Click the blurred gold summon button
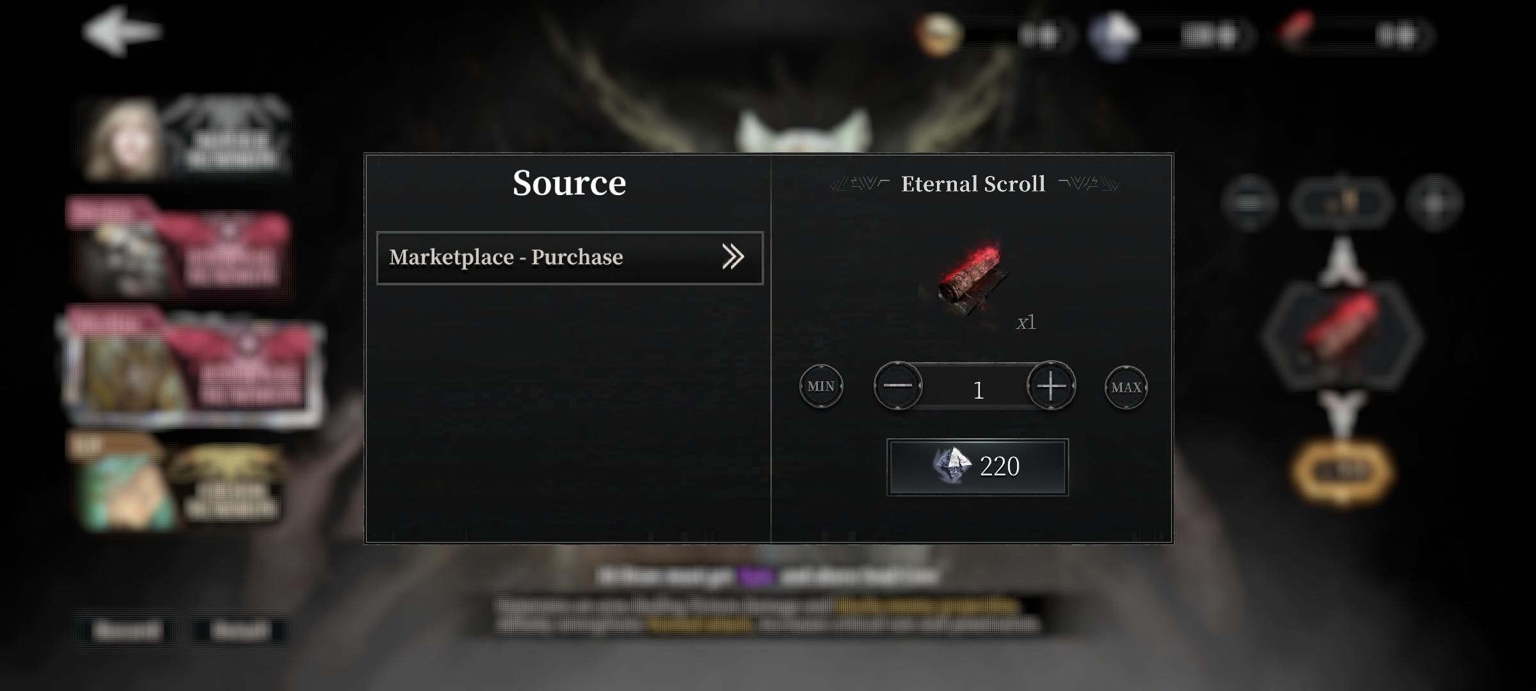Image resolution: width=1536 pixels, height=691 pixels. point(1343,472)
